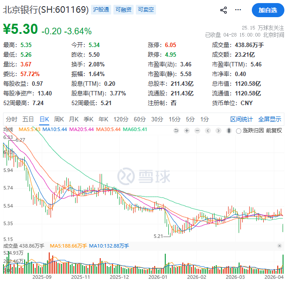The width and height of the screenshot is (287, 281).
Task: Click the volume MA10:132.88万手 label
Action: point(109,246)
